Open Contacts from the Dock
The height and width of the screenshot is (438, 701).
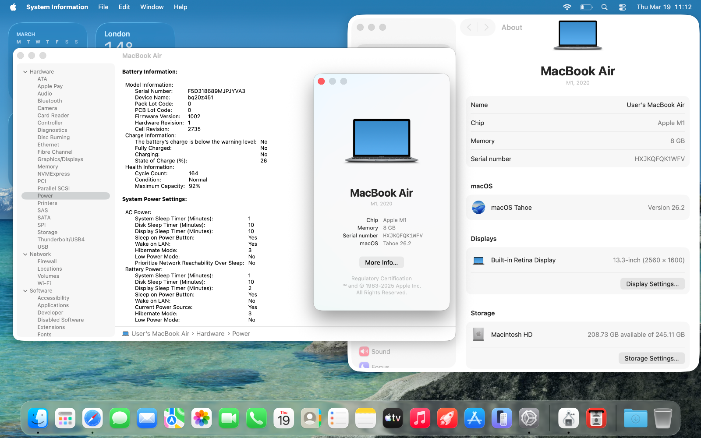click(311, 418)
